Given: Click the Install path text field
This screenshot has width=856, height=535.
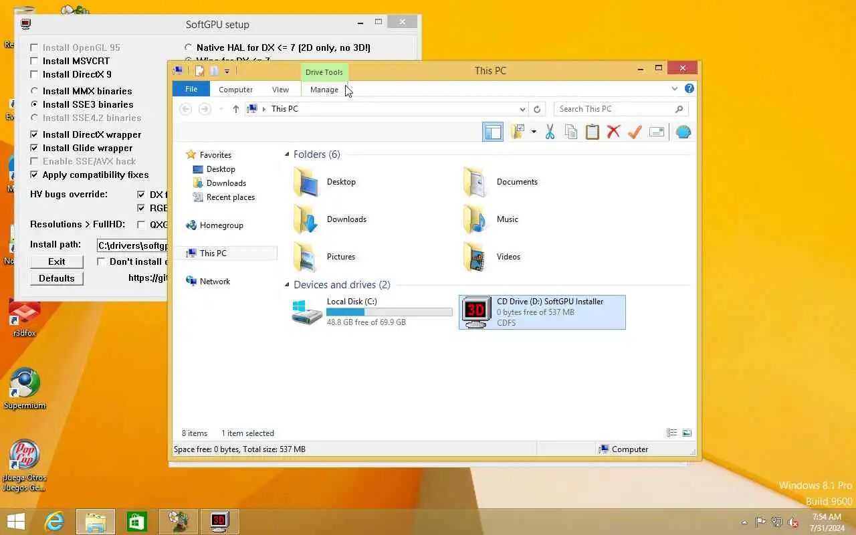Looking at the screenshot, I should [x=132, y=245].
